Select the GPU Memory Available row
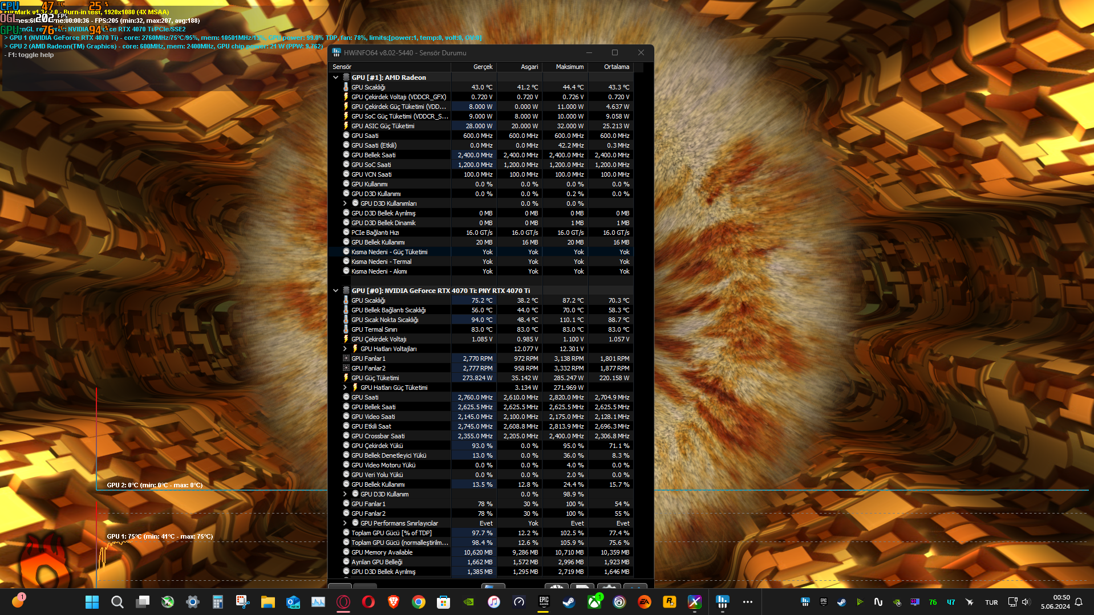 click(481, 552)
